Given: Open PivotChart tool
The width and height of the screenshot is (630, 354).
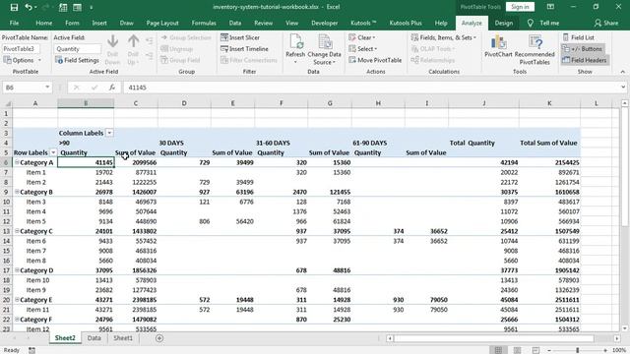Looking at the screenshot, I should [498, 45].
